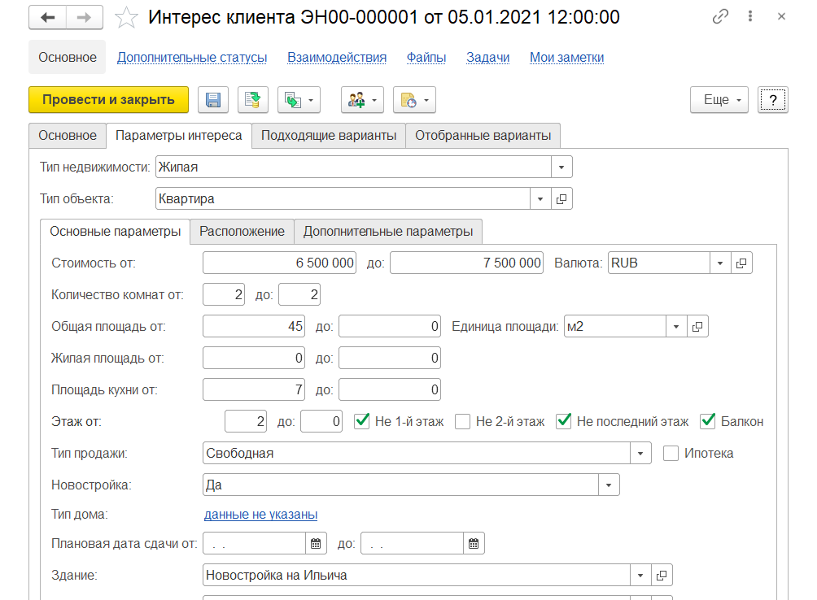
Task: Open the данные не указаны link
Action: pyautogui.click(x=260, y=515)
